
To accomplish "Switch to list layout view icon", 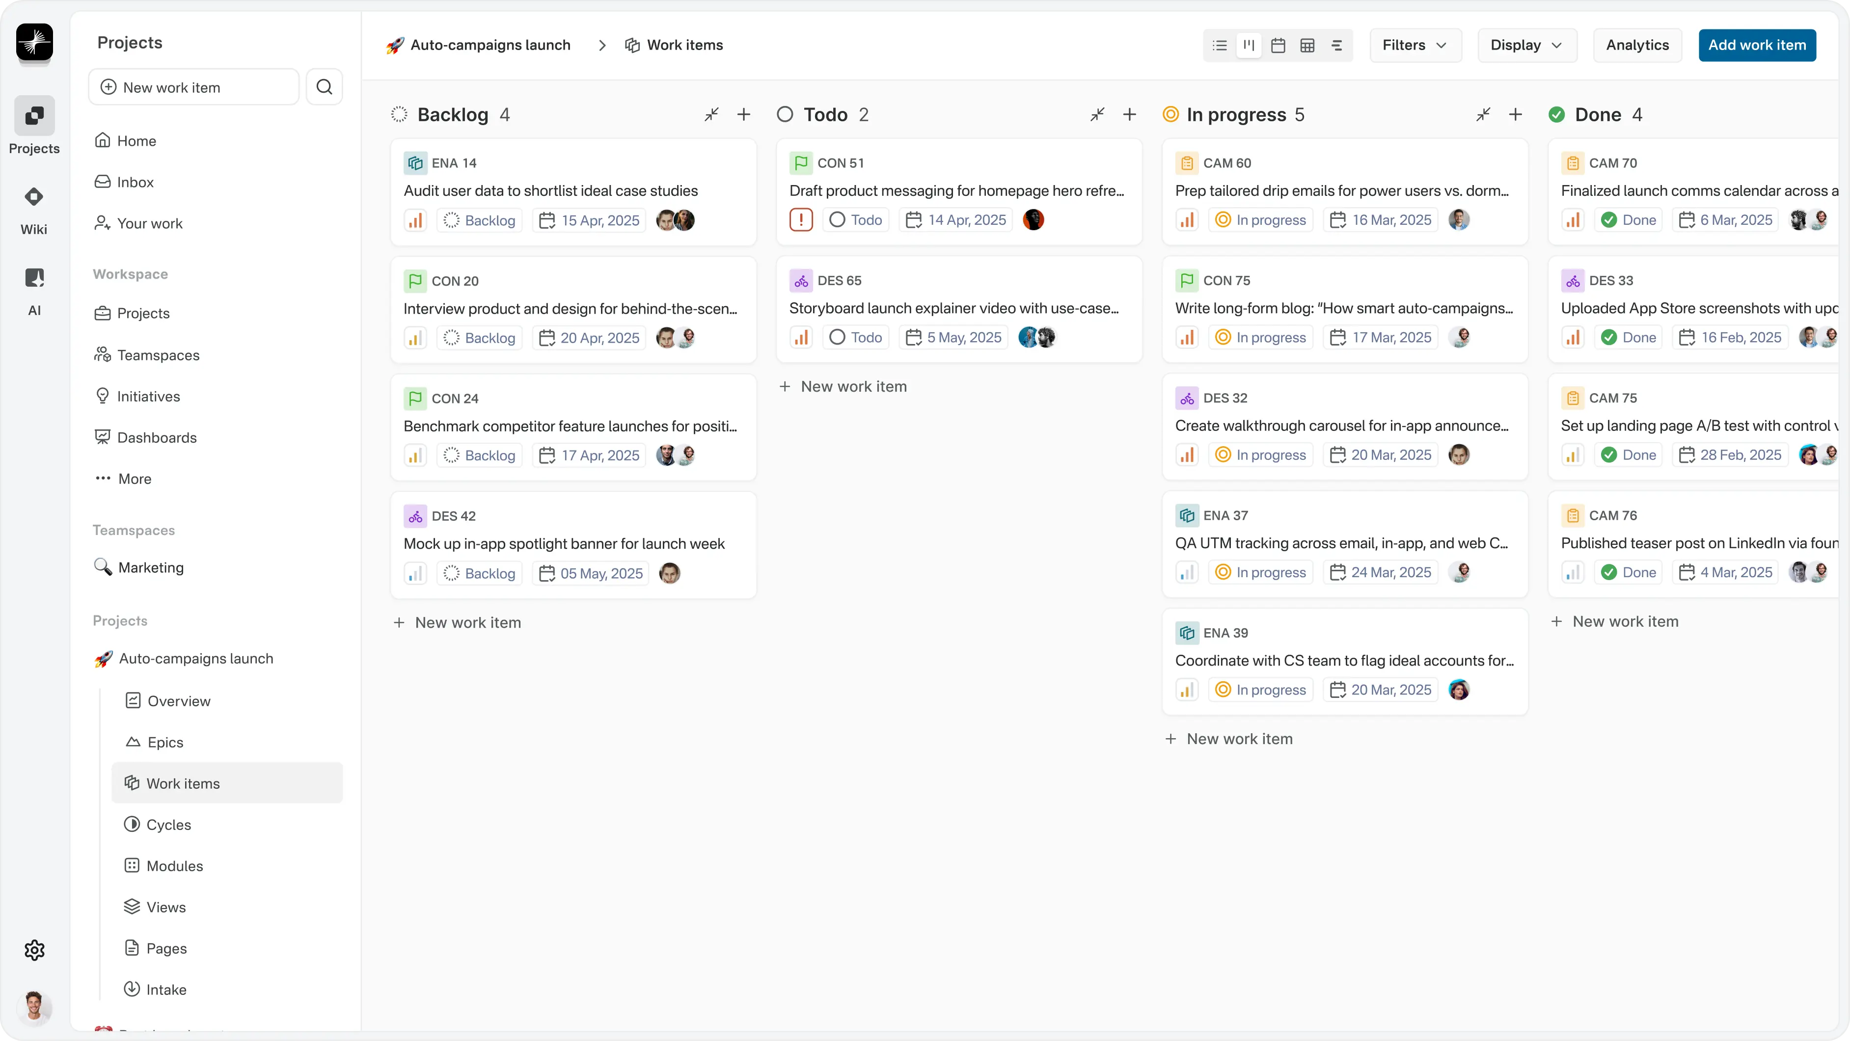I will 1220,45.
